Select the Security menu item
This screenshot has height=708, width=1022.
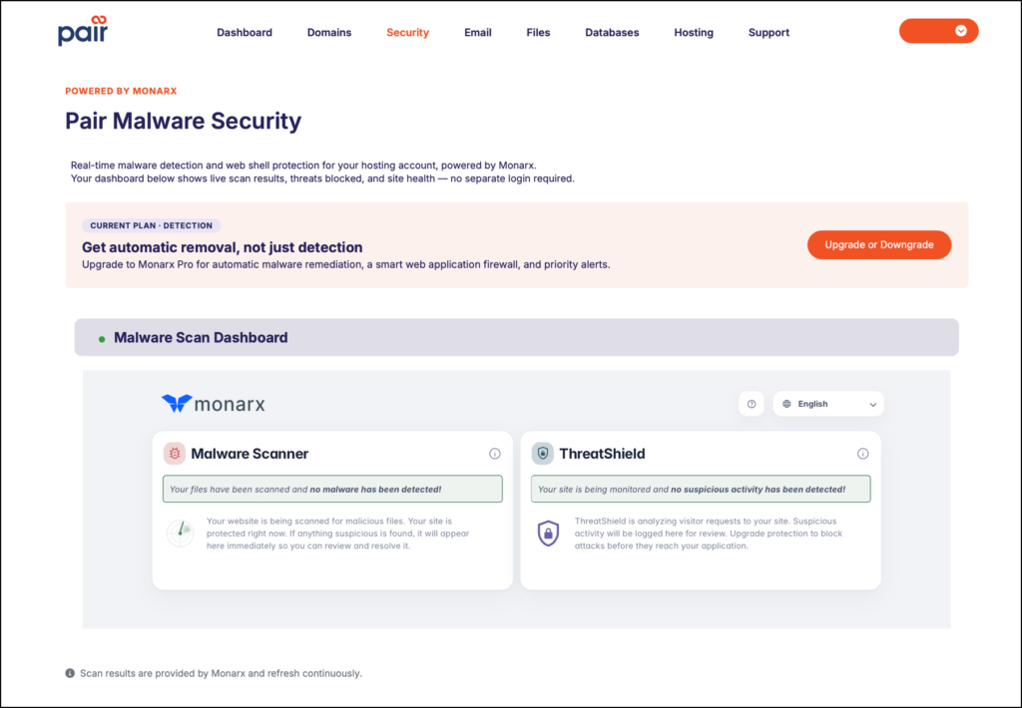(x=407, y=33)
